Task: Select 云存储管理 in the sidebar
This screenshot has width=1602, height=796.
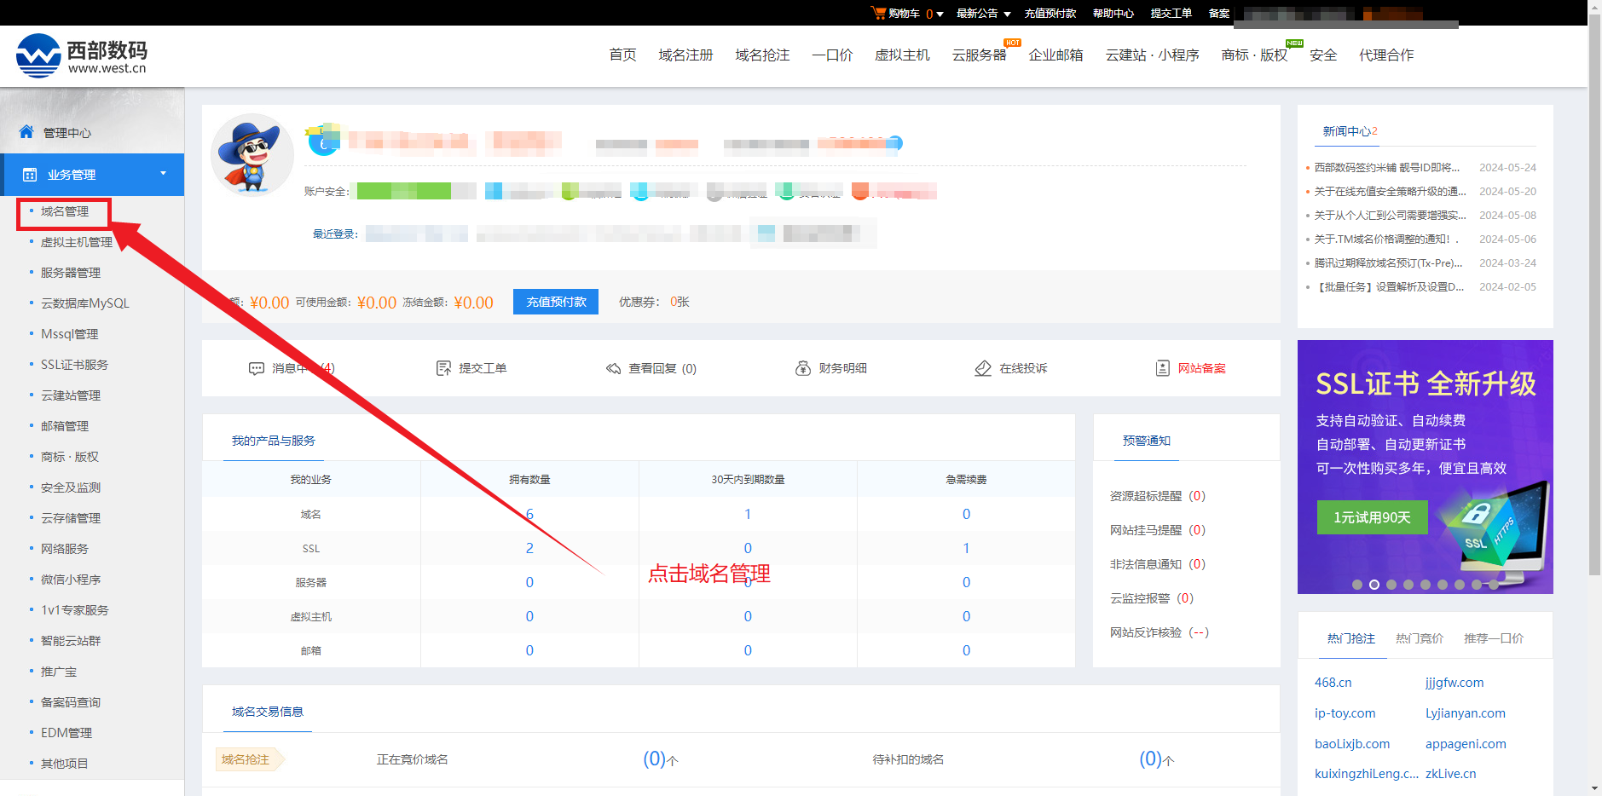Action: [71, 518]
